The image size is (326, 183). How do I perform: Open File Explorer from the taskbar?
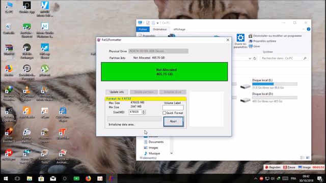tap(30, 178)
